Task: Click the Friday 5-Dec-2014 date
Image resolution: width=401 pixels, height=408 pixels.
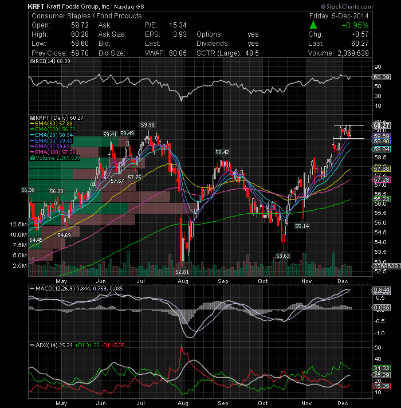Action: [x=339, y=16]
